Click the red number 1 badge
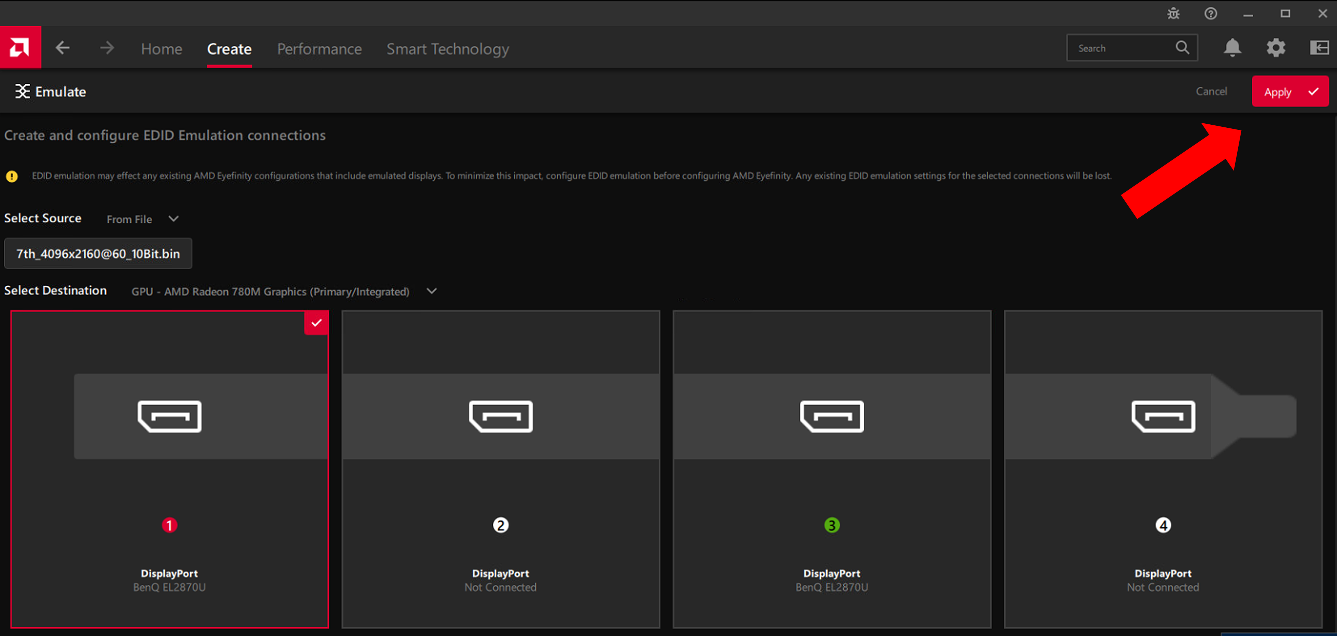This screenshot has width=1337, height=636. (x=170, y=525)
